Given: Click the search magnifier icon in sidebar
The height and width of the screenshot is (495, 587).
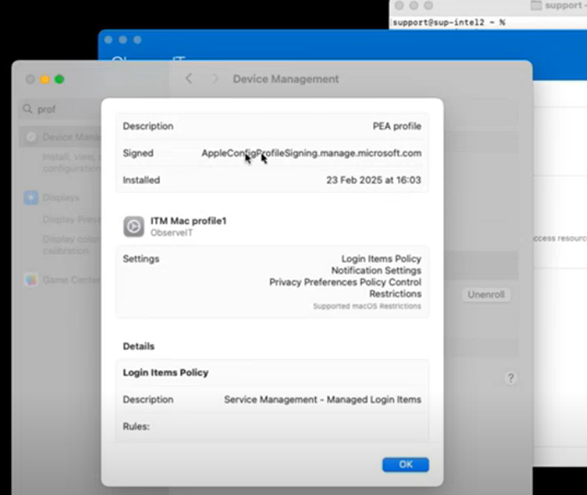Looking at the screenshot, I should point(28,109).
